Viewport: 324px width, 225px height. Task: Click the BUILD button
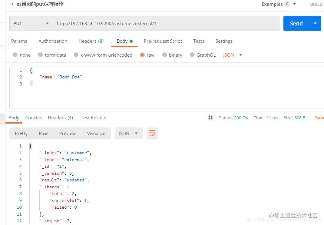click(316, 4)
